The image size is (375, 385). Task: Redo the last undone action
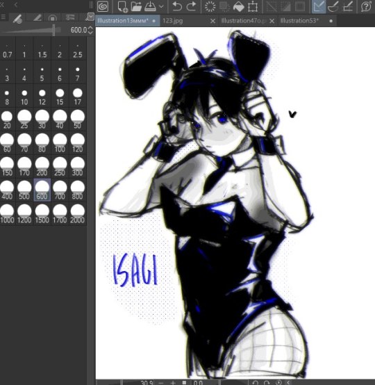coord(191,6)
